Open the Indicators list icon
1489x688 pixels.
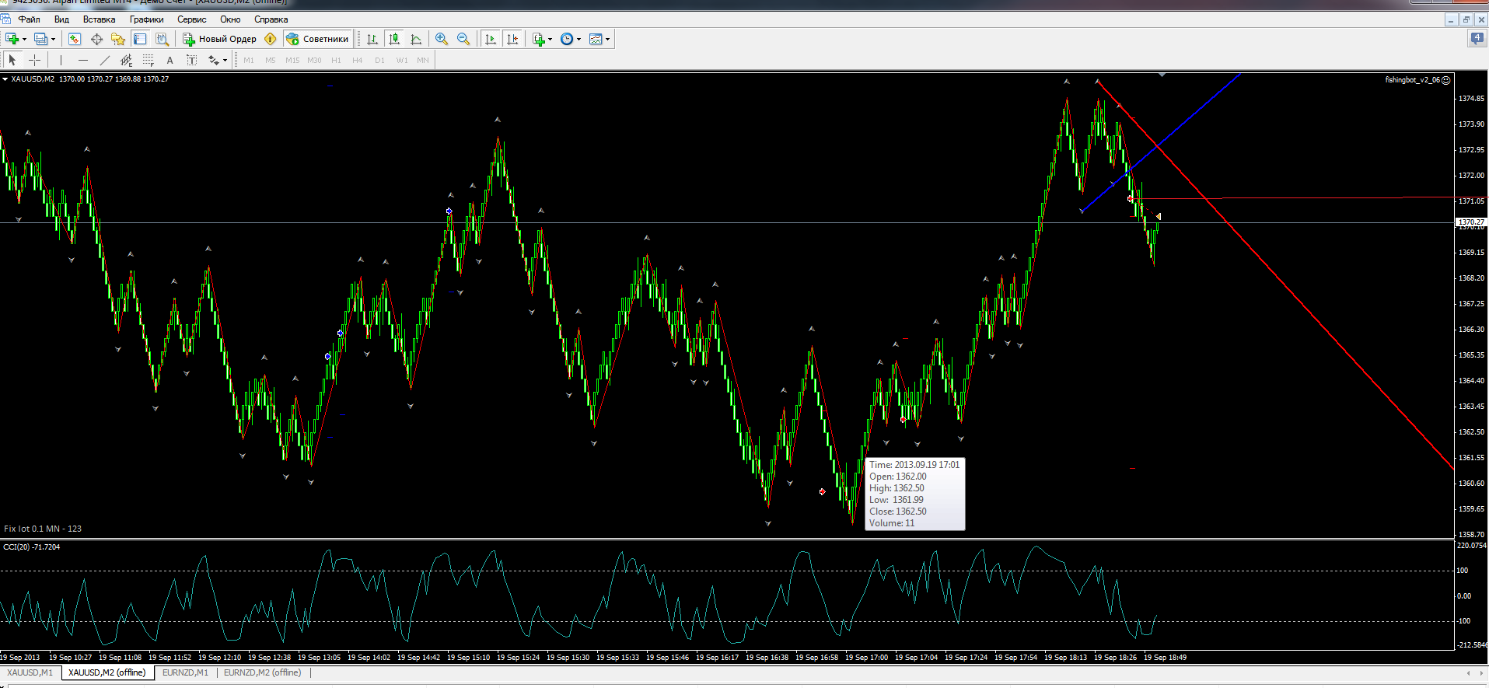click(x=539, y=39)
